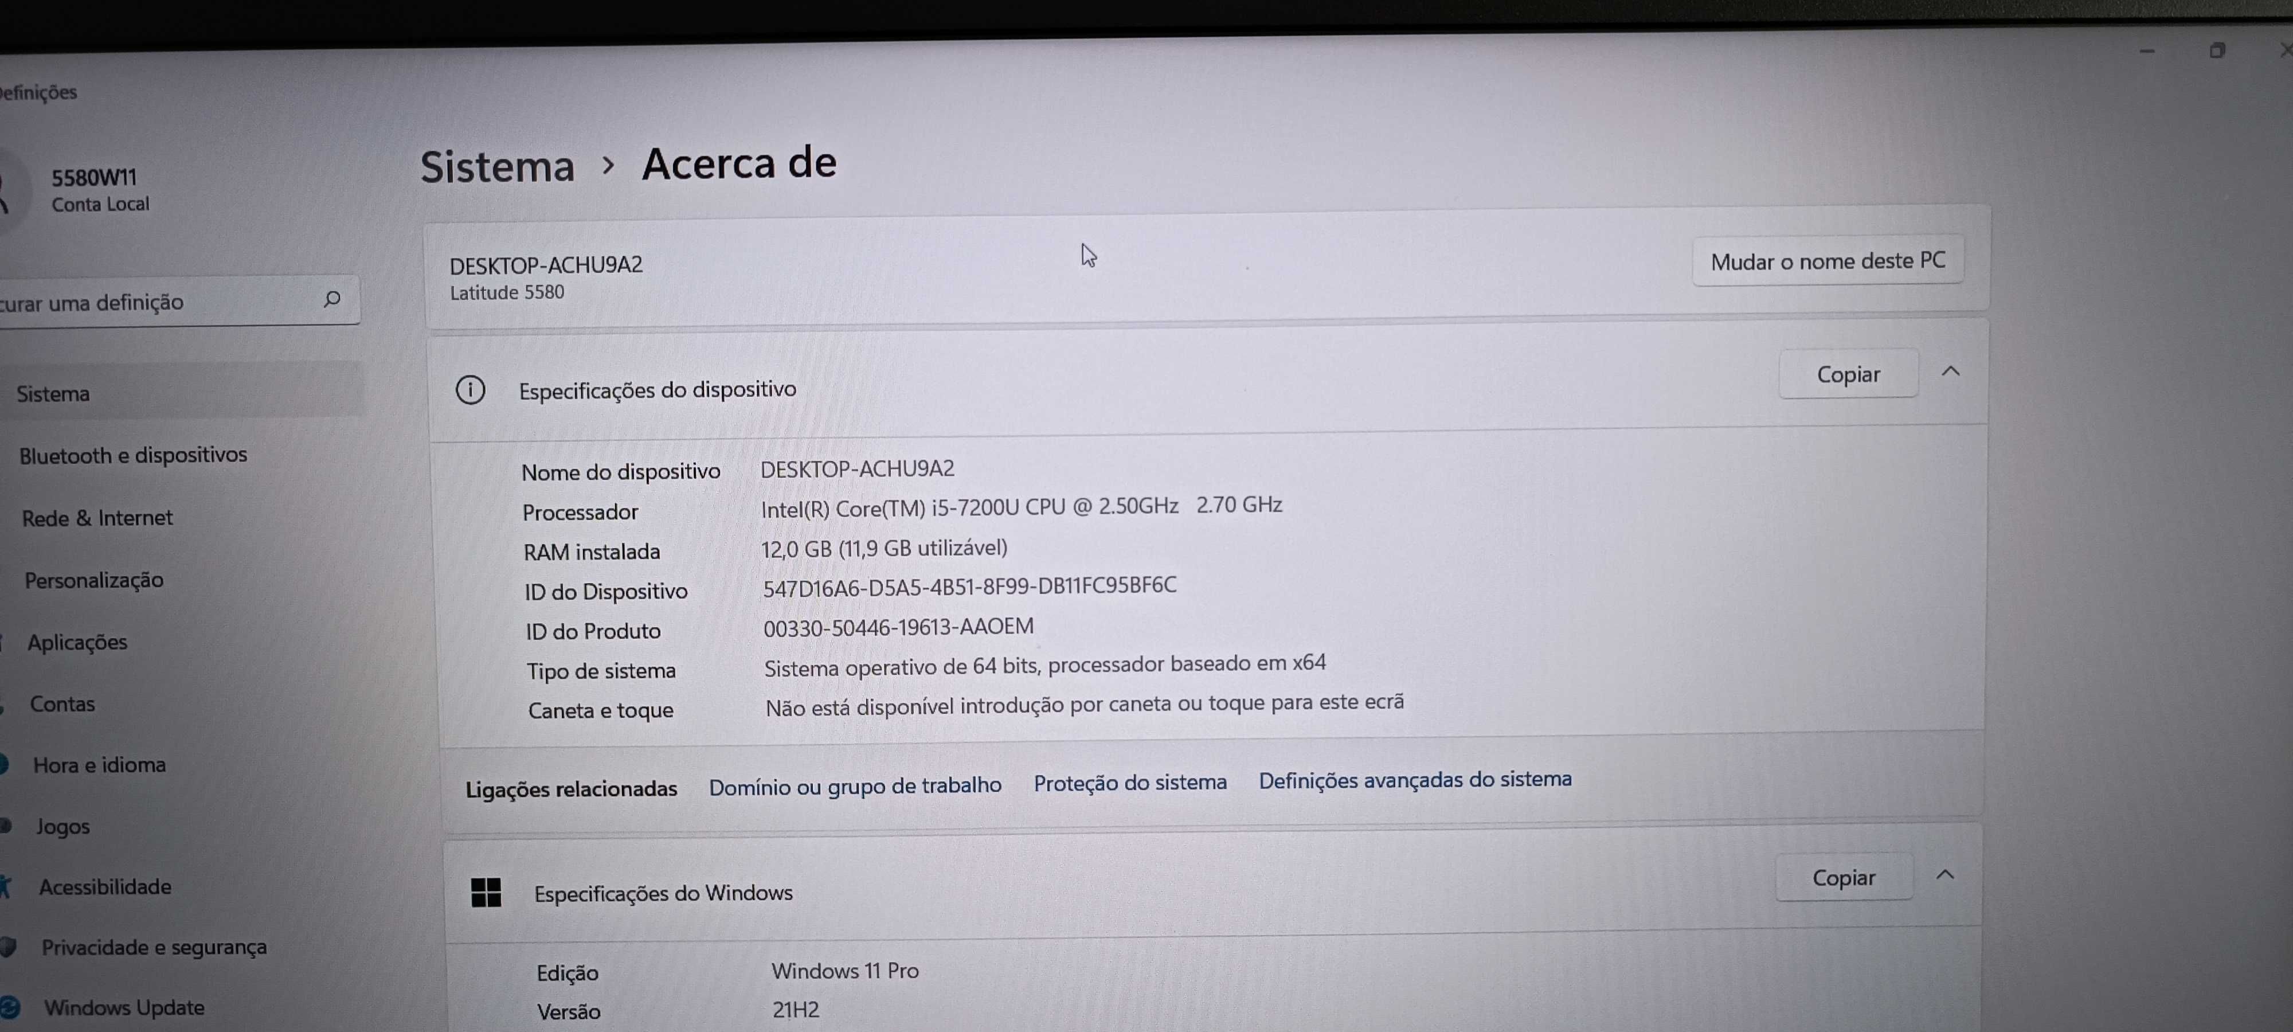This screenshot has width=2293, height=1032.
Task: Click the ID do Dispositivo label
Action: (x=605, y=591)
